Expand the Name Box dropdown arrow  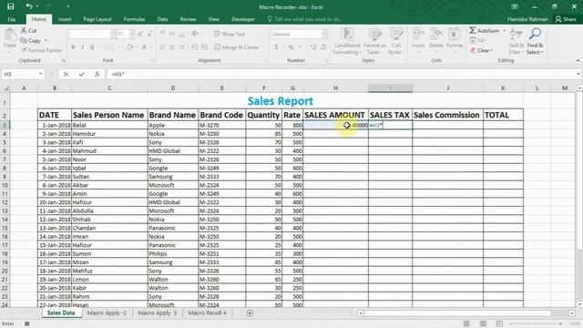(x=40, y=75)
